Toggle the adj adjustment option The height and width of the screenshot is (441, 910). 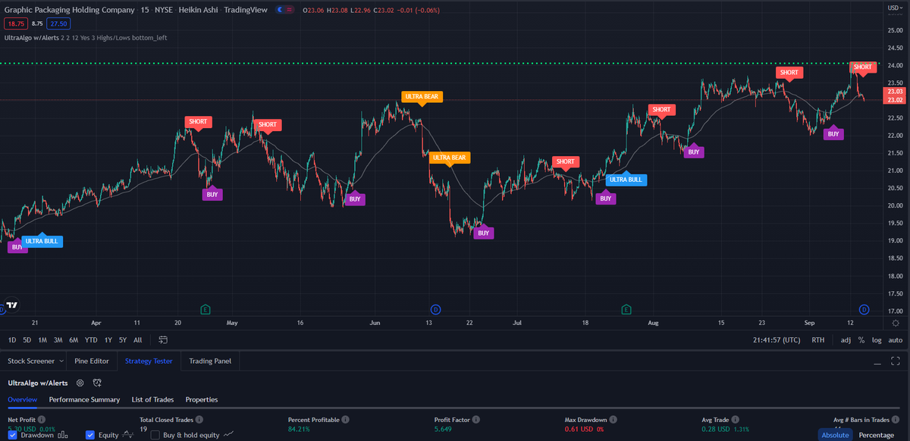click(846, 340)
